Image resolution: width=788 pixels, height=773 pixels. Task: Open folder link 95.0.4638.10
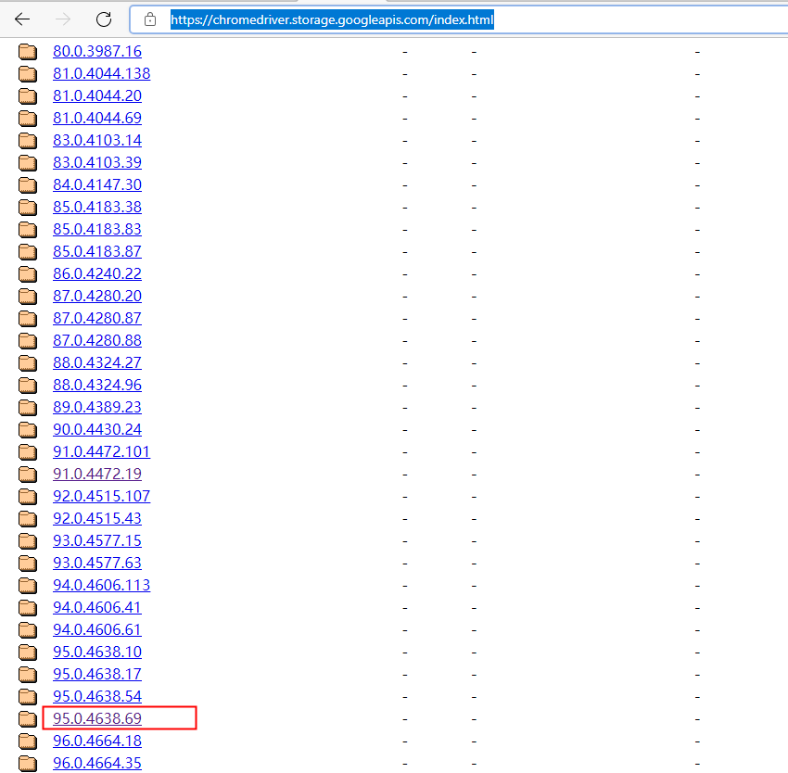97,652
